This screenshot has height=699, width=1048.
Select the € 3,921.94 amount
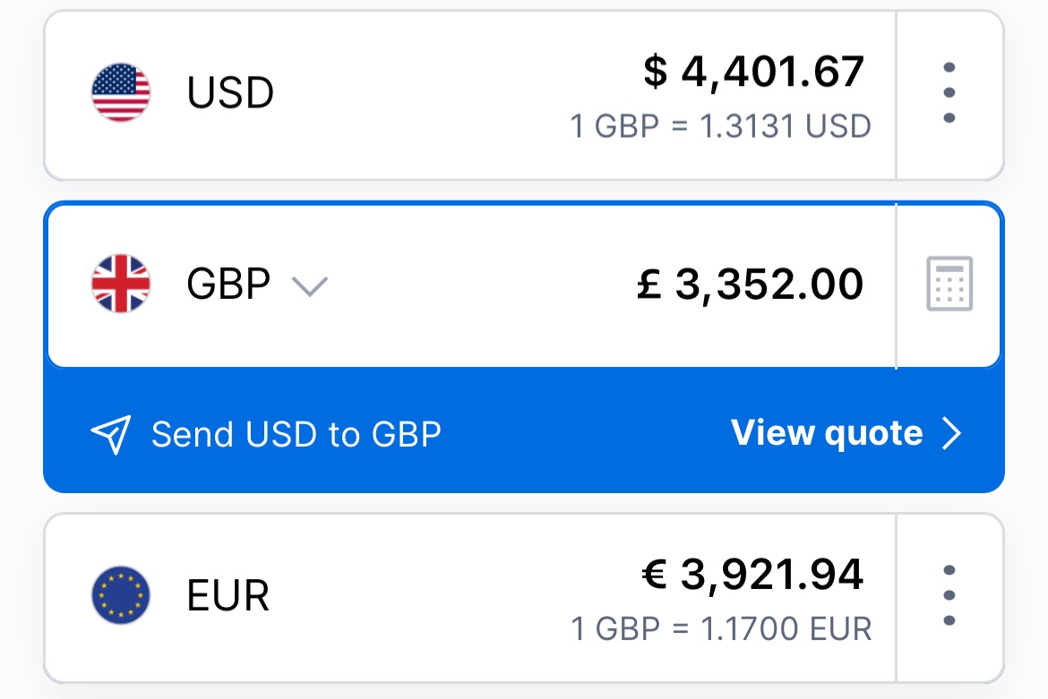point(752,575)
